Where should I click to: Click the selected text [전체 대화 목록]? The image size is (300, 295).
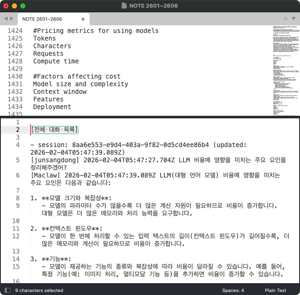[55, 130]
